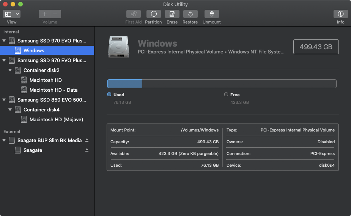Click the 499.43 GB capacity box
The width and height of the screenshot is (351, 216).
(x=316, y=47)
